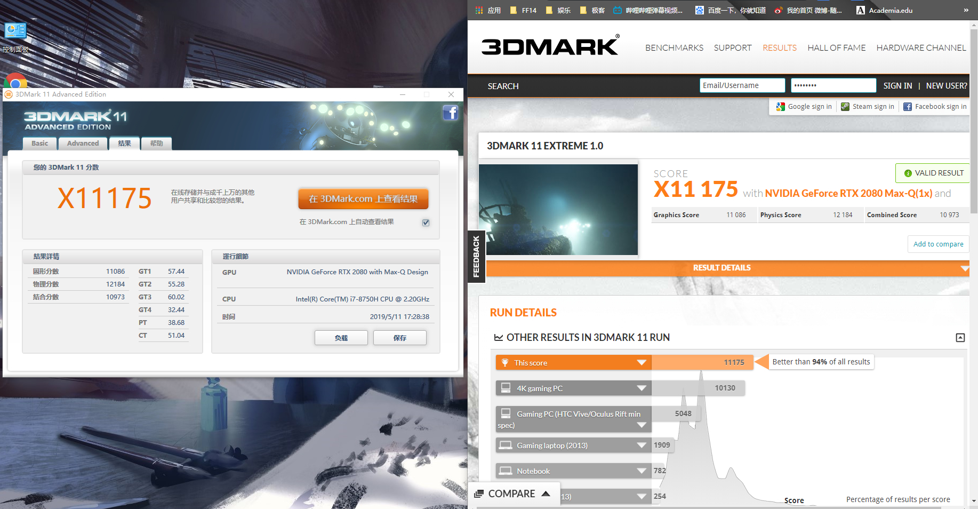Click the SEARCH label in the dark bar

(x=503, y=86)
